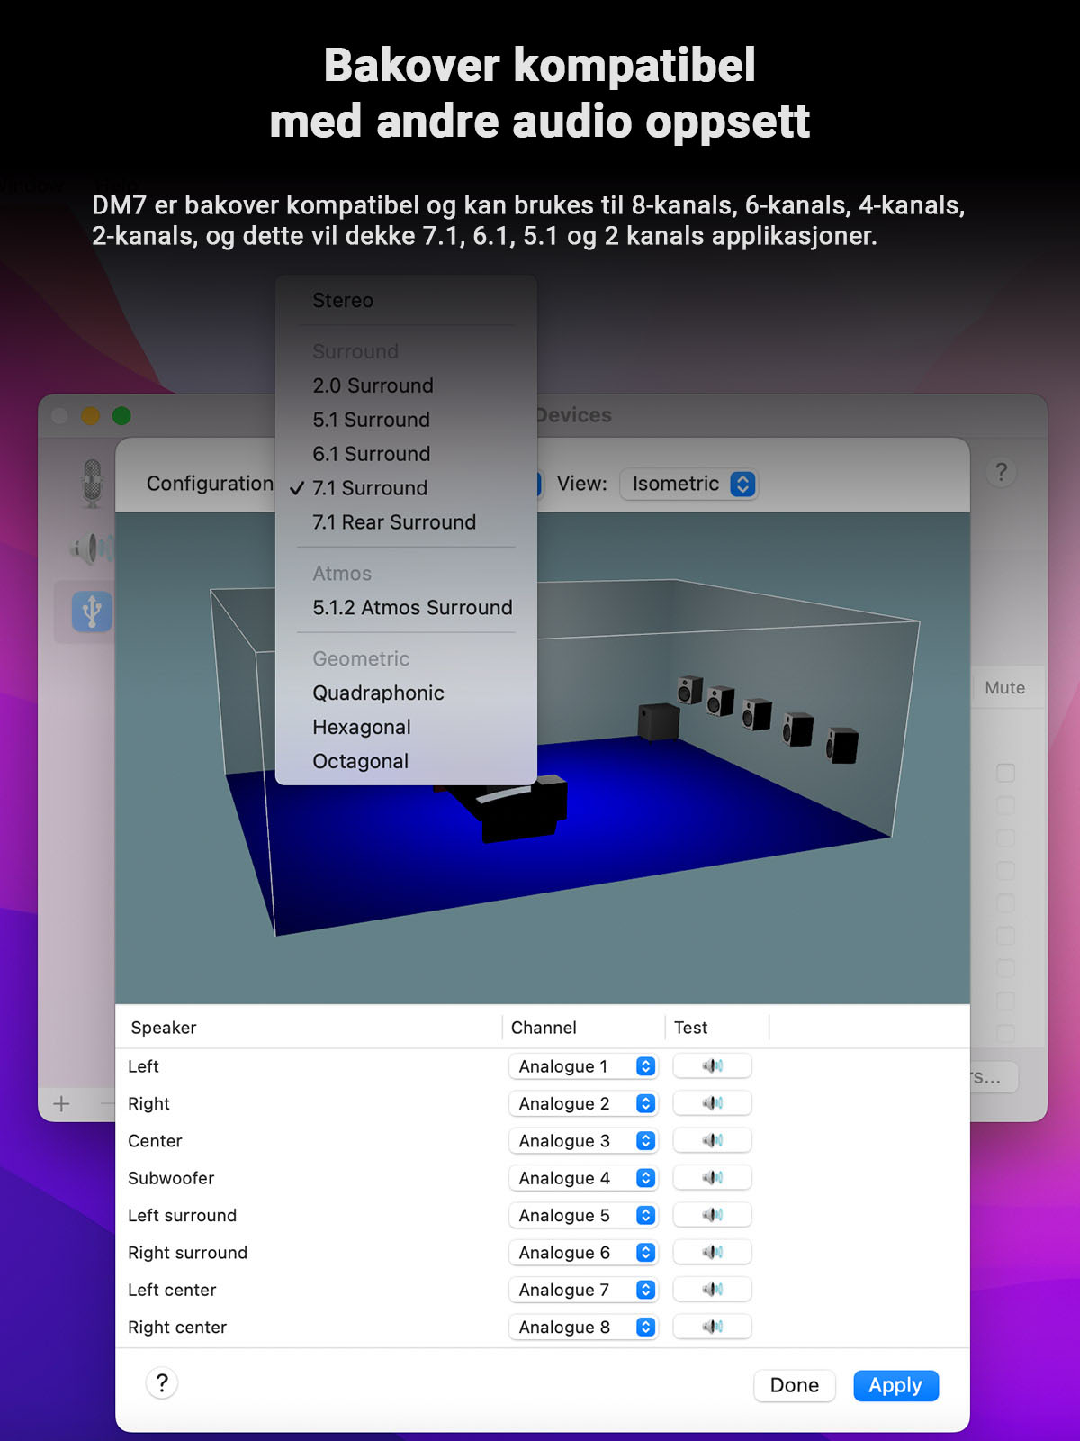
Task: Test the Left surround speaker
Action: click(712, 1215)
